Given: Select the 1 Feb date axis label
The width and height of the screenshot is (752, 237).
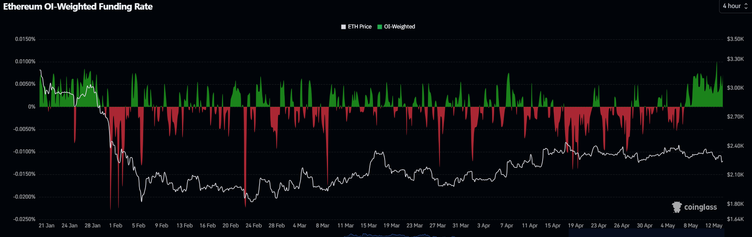Looking at the screenshot, I should (116, 226).
